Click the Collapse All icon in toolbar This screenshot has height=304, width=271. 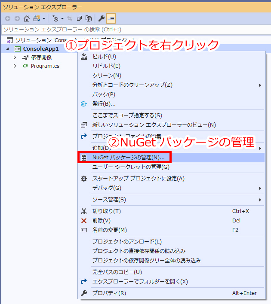pyautogui.click(x=79, y=18)
